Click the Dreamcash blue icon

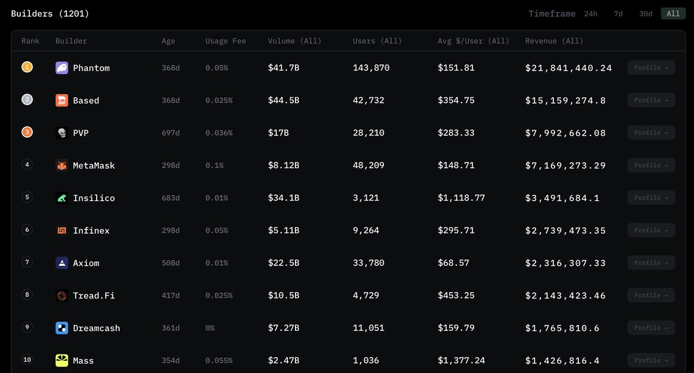[62, 328]
